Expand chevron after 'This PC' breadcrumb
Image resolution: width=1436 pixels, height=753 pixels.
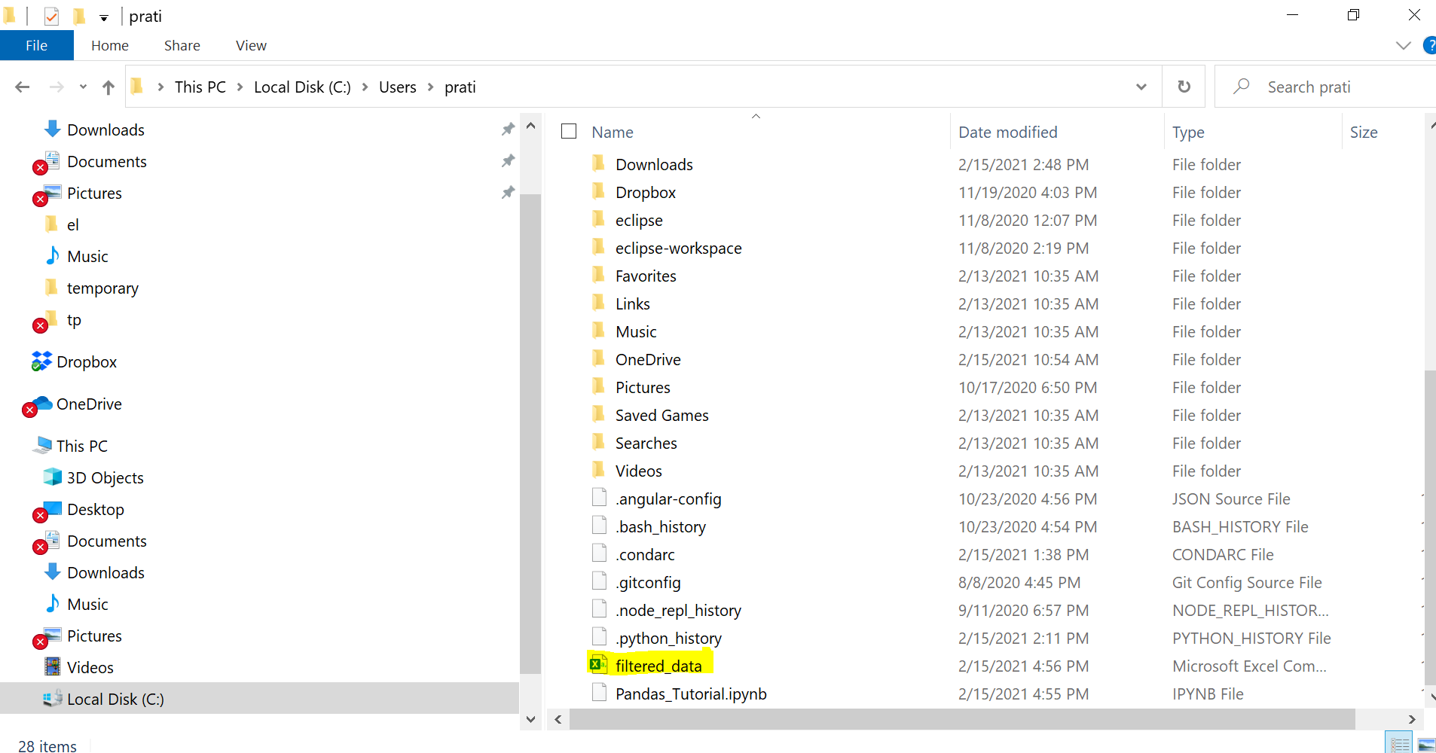tap(240, 87)
